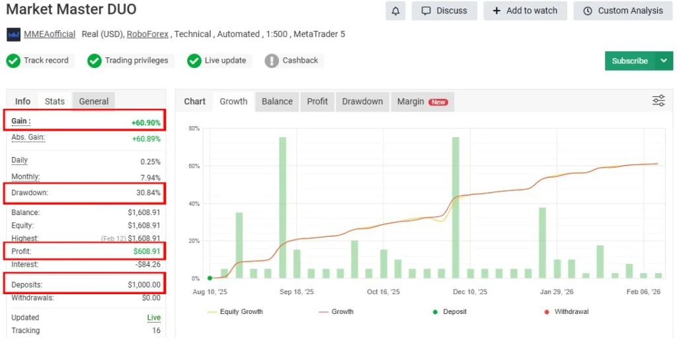Switch to the Profit chart tab
The height and width of the screenshot is (343, 677).
(317, 102)
